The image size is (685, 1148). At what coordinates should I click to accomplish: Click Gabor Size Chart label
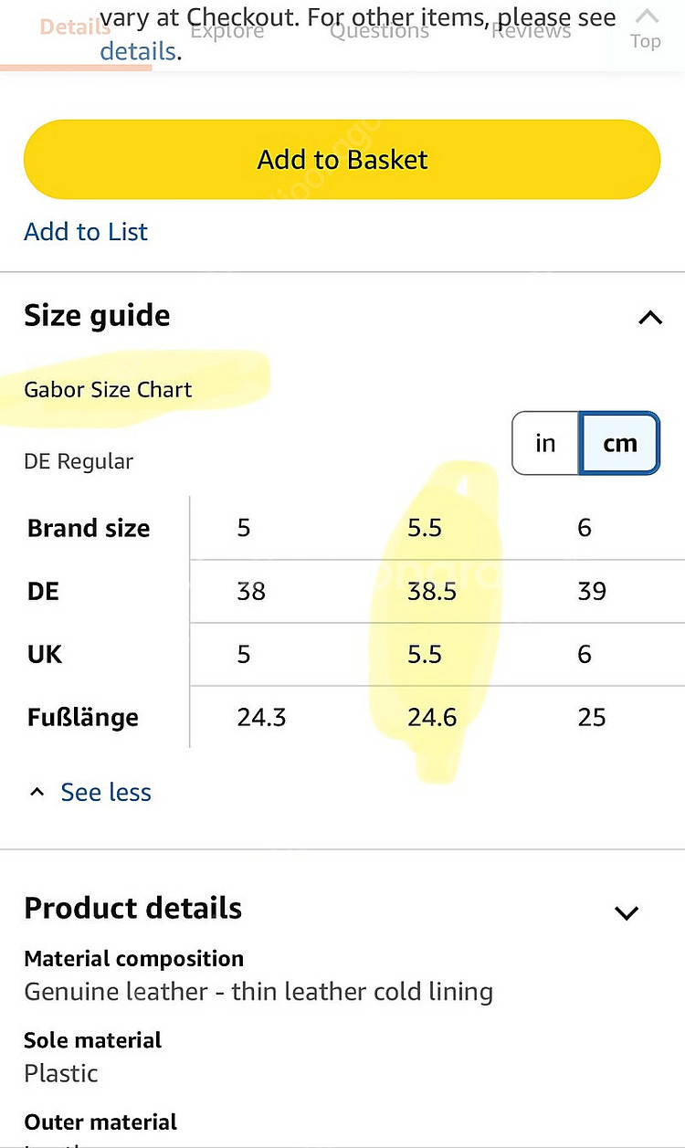108,390
